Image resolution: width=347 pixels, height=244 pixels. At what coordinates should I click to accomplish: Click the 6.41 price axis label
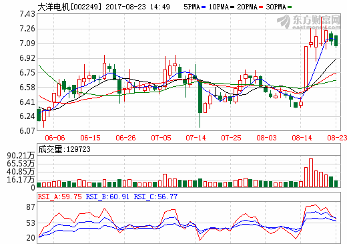[x=27, y=102]
